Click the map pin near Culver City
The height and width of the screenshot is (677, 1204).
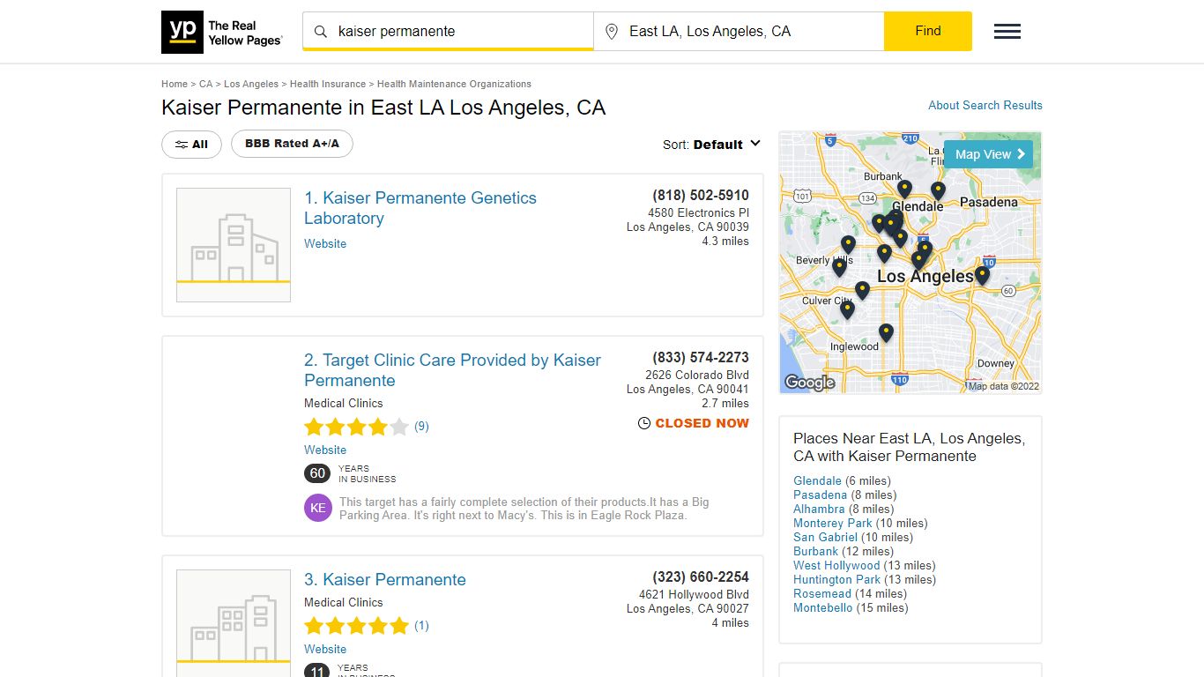847,309
